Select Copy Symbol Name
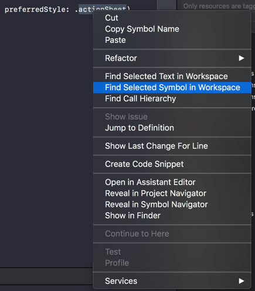This screenshot has height=291, width=255. (x=172, y=29)
